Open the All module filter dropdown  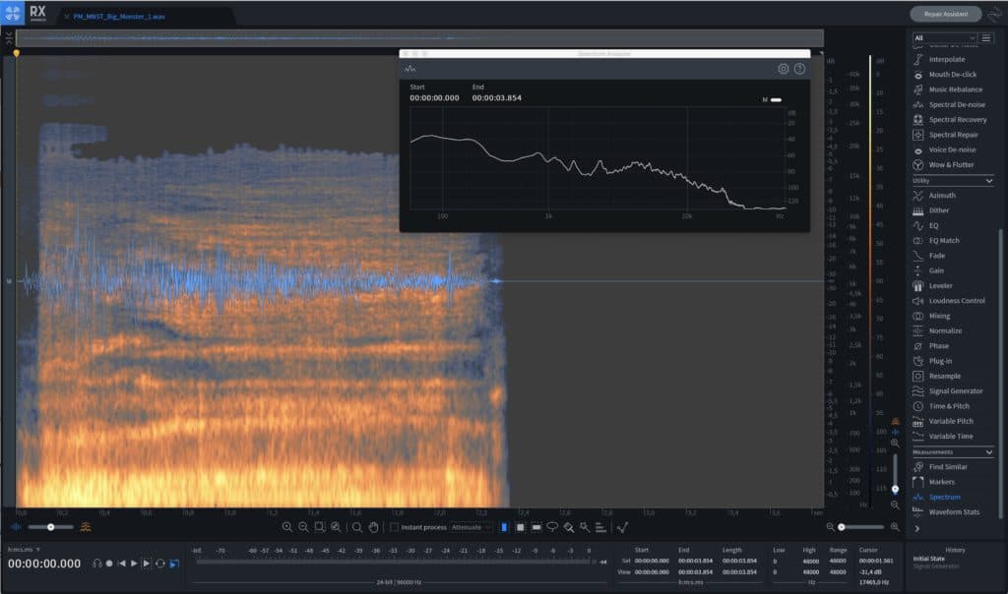(944, 38)
